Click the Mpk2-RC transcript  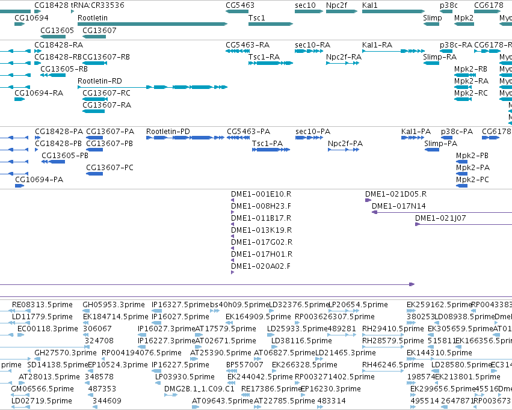click(x=463, y=99)
